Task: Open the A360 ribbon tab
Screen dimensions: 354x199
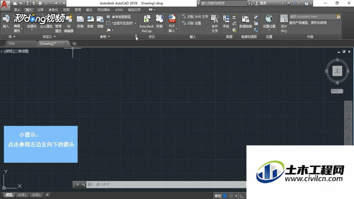Action: [119, 10]
